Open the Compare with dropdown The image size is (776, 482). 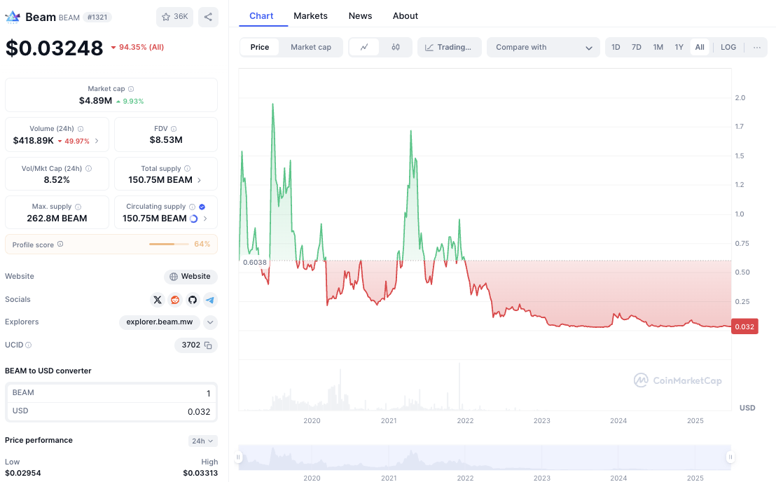[543, 47]
